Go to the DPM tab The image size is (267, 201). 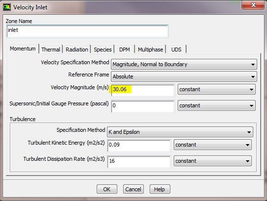[x=125, y=50]
